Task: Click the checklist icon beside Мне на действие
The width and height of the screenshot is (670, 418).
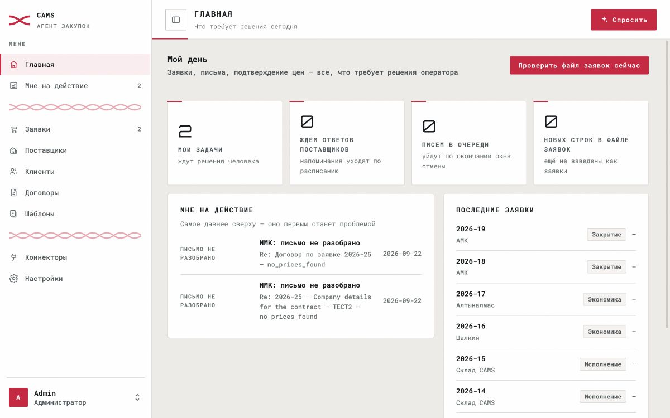Action: click(14, 86)
